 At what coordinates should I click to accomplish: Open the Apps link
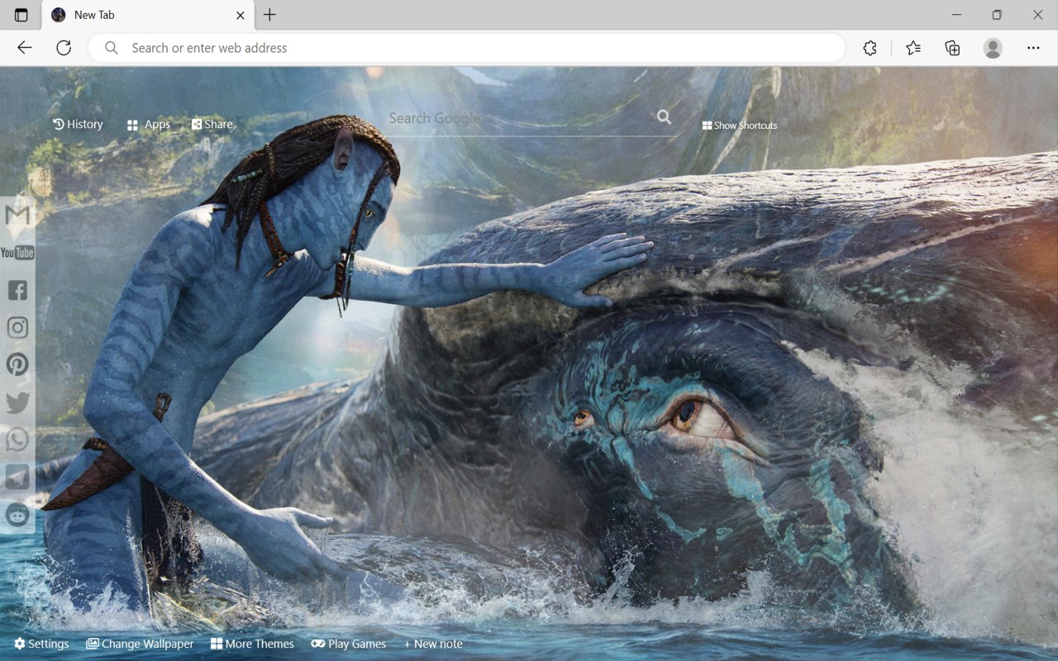coord(149,125)
